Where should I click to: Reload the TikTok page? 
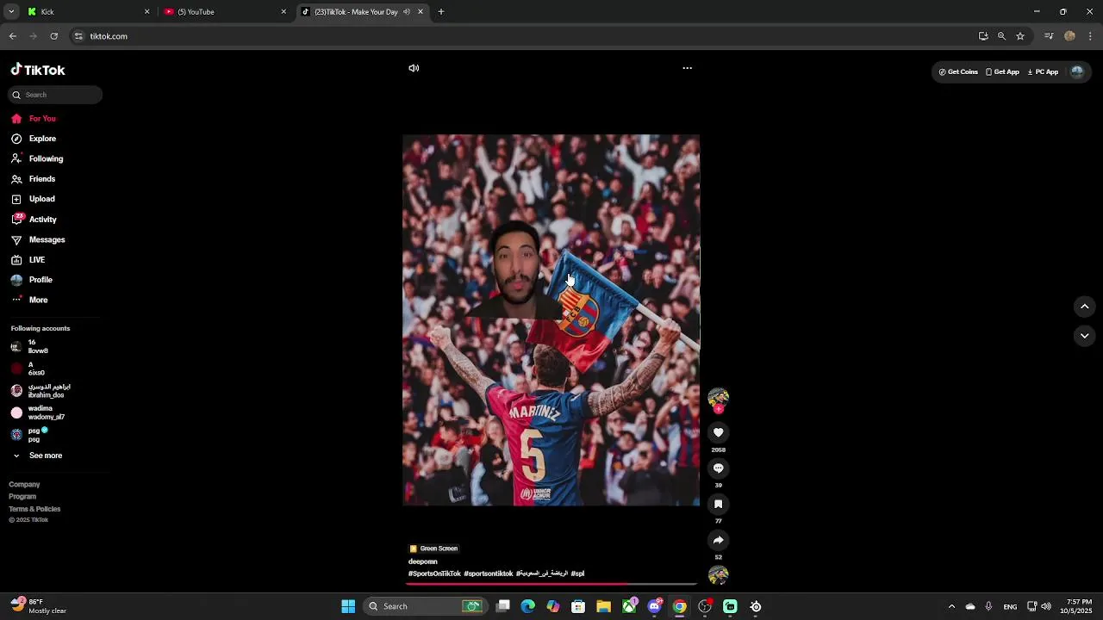pyautogui.click(x=54, y=36)
